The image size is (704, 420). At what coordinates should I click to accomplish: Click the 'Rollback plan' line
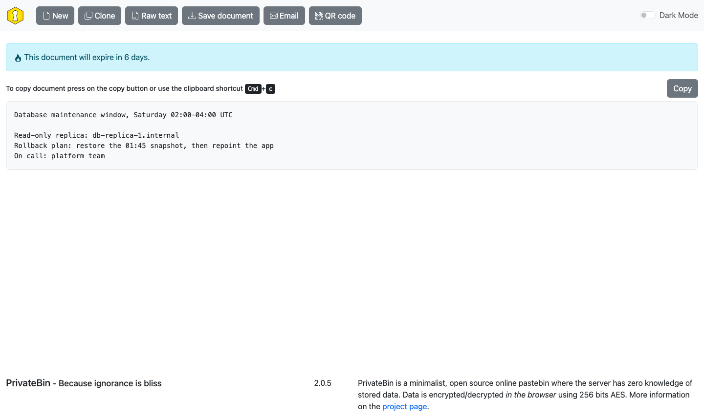(x=144, y=146)
